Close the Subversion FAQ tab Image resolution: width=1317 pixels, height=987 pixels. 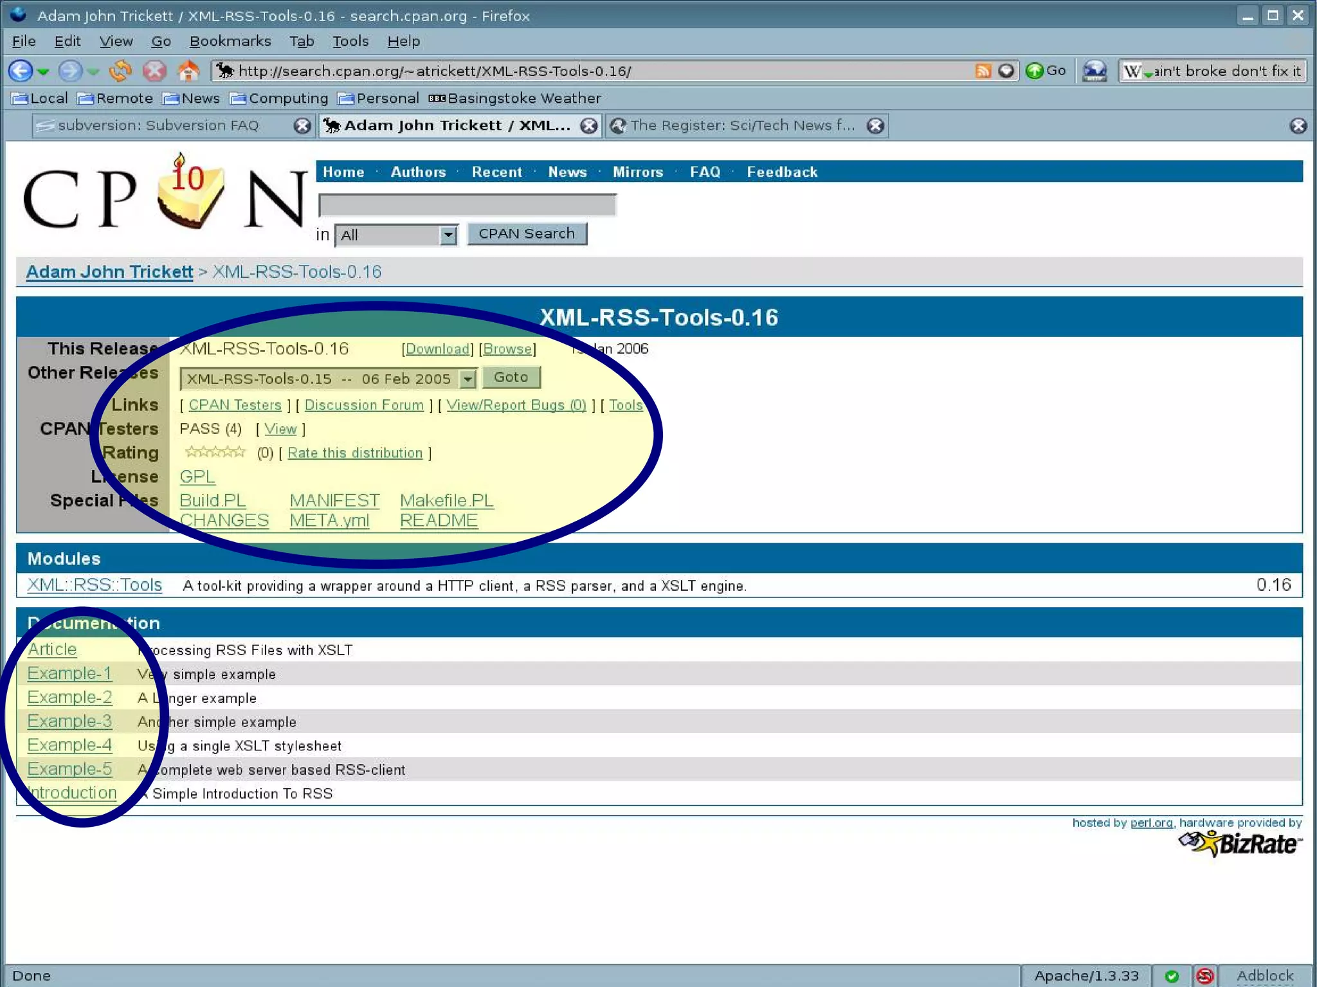pyautogui.click(x=302, y=125)
